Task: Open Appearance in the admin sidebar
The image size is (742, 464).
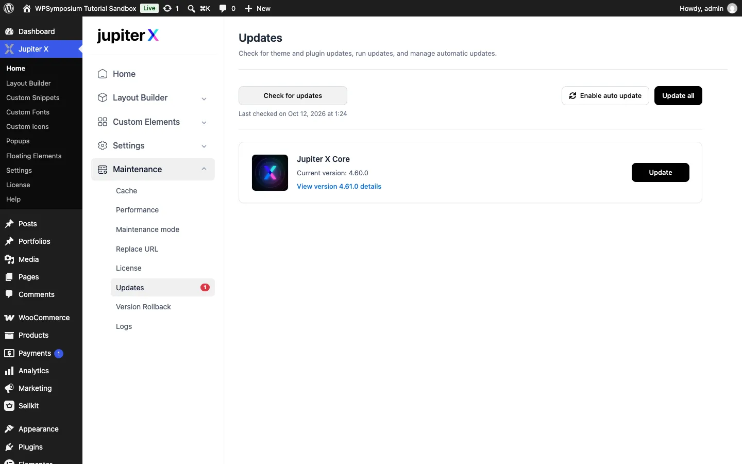Action: (41, 429)
